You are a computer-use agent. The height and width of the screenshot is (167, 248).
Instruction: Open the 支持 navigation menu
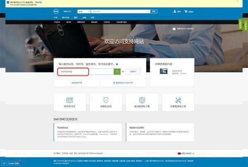(84, 17)
